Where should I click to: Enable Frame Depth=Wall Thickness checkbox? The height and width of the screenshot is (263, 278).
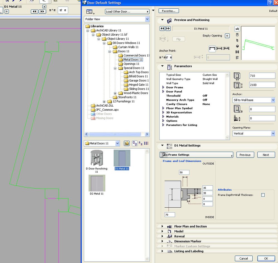point(263,195)
